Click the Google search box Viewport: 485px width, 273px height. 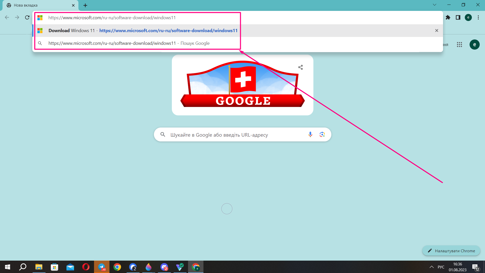coord(243,135)
